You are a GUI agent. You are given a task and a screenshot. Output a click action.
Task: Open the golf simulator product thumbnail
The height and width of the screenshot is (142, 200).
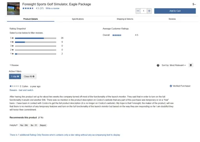(13, 9)
